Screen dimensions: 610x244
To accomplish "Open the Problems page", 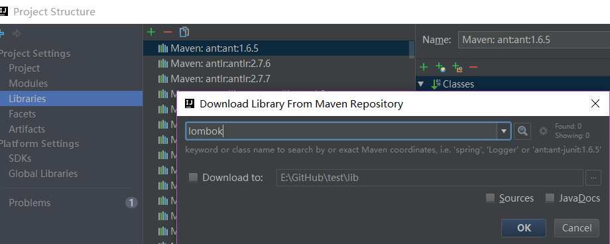I will click(30, 203).
